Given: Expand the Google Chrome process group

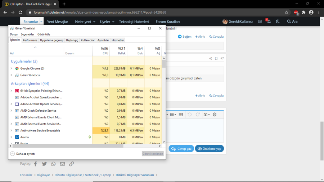Looking at the screenshot, I should 11,69.
